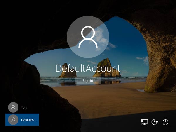Image resolution: width=176 pixels, height=132 pixels.
Task: Click the large DefaultAccount profile picture
Action: pyautogui.click(x=88, y=37)
